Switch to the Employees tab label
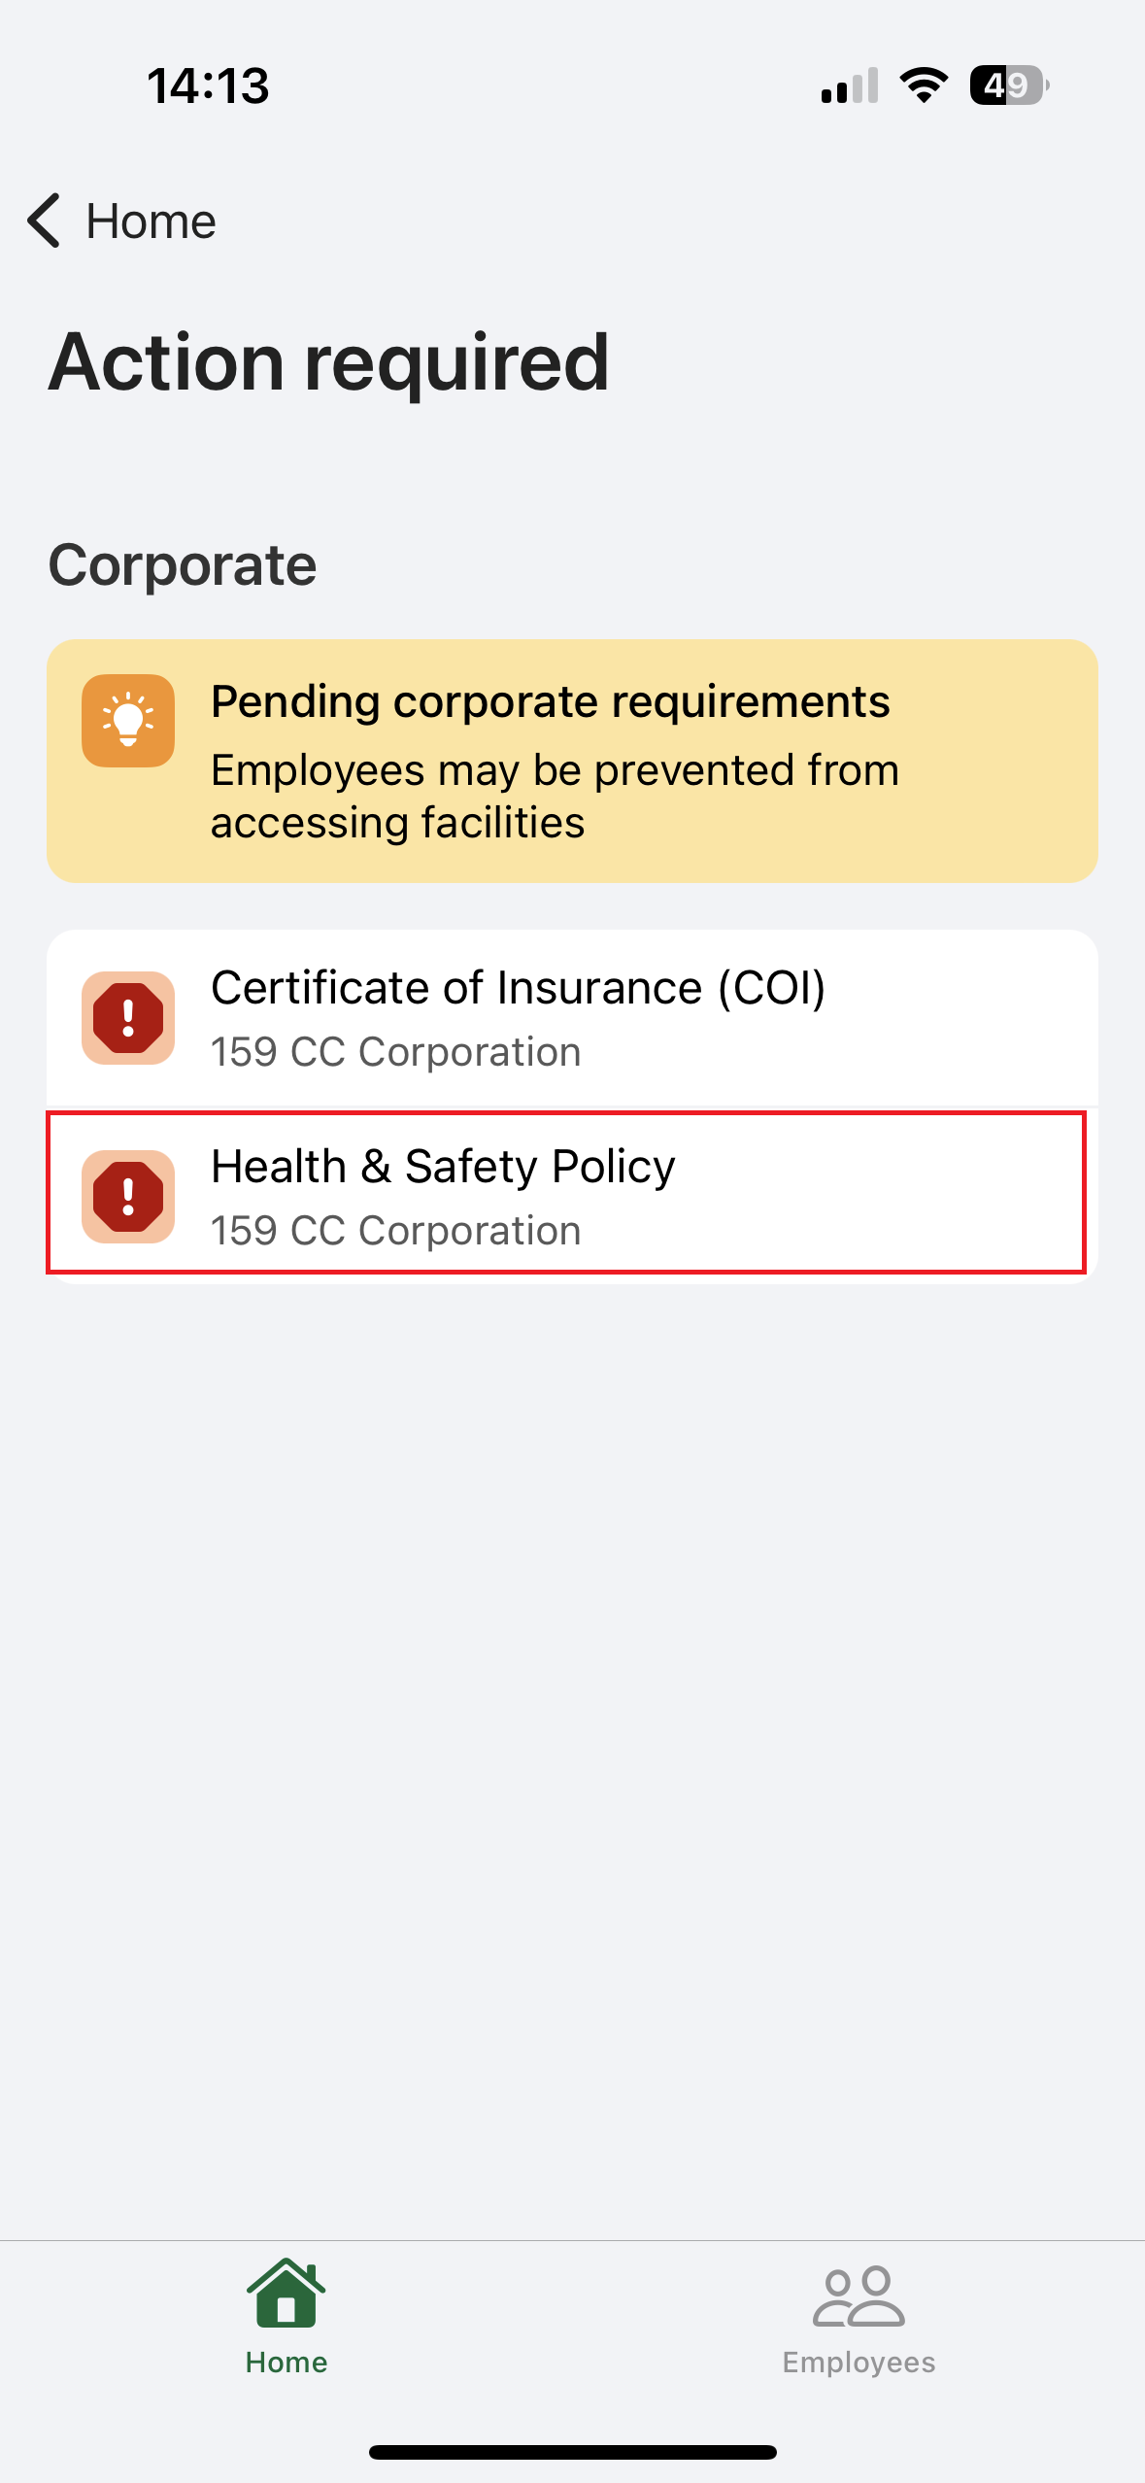 click(859, 2363)
